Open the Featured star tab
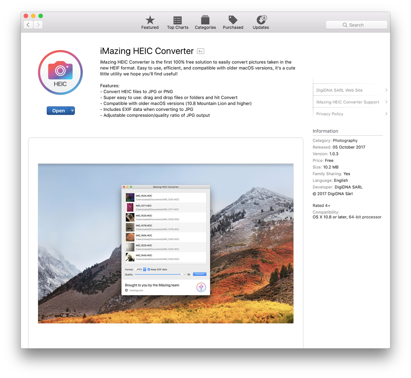The width and height of the screenshot is (411, 378). tap(150, 20)
